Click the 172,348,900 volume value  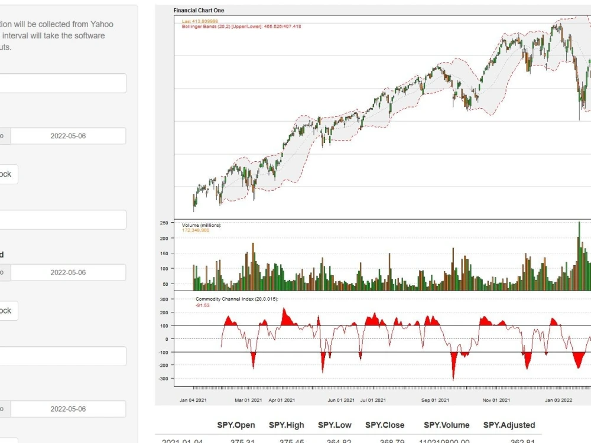pyautogui.click(x=195, y=230)
